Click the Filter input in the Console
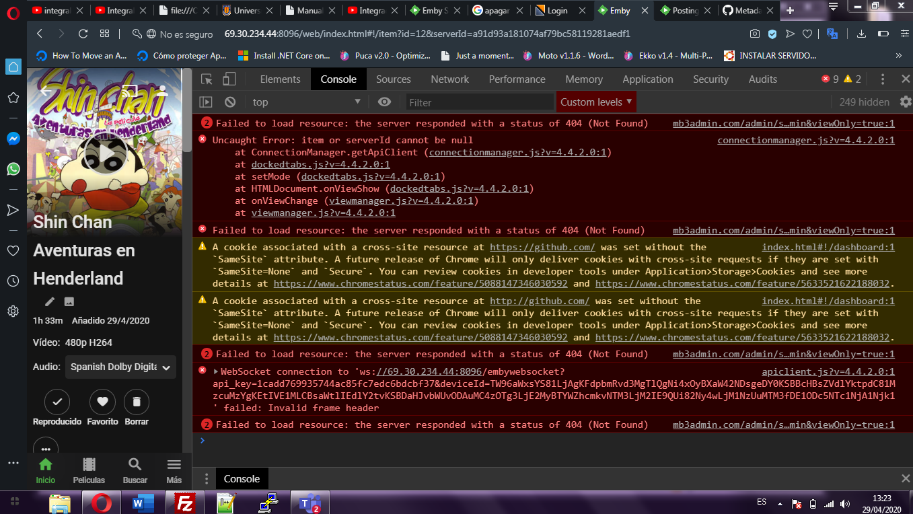 pyautogui.click(x=479, y=101)
